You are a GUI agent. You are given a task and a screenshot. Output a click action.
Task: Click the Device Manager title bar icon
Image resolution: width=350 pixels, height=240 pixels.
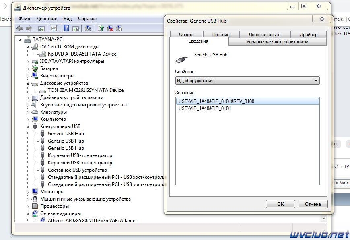coord(18,8)
